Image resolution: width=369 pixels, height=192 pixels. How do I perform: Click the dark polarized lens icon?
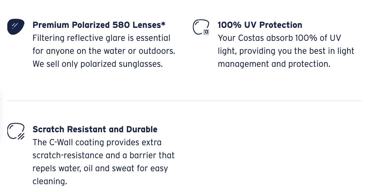coord(15,27)
